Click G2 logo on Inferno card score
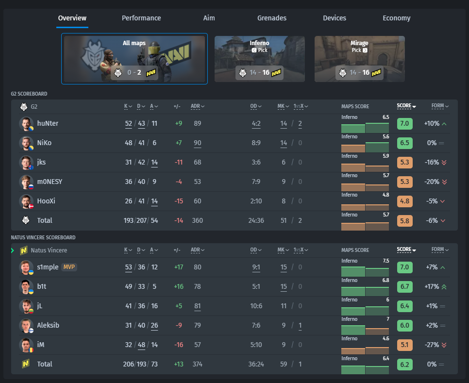This screenshot has width=469, height=383. pyautogui.click(x=243, y=73)
